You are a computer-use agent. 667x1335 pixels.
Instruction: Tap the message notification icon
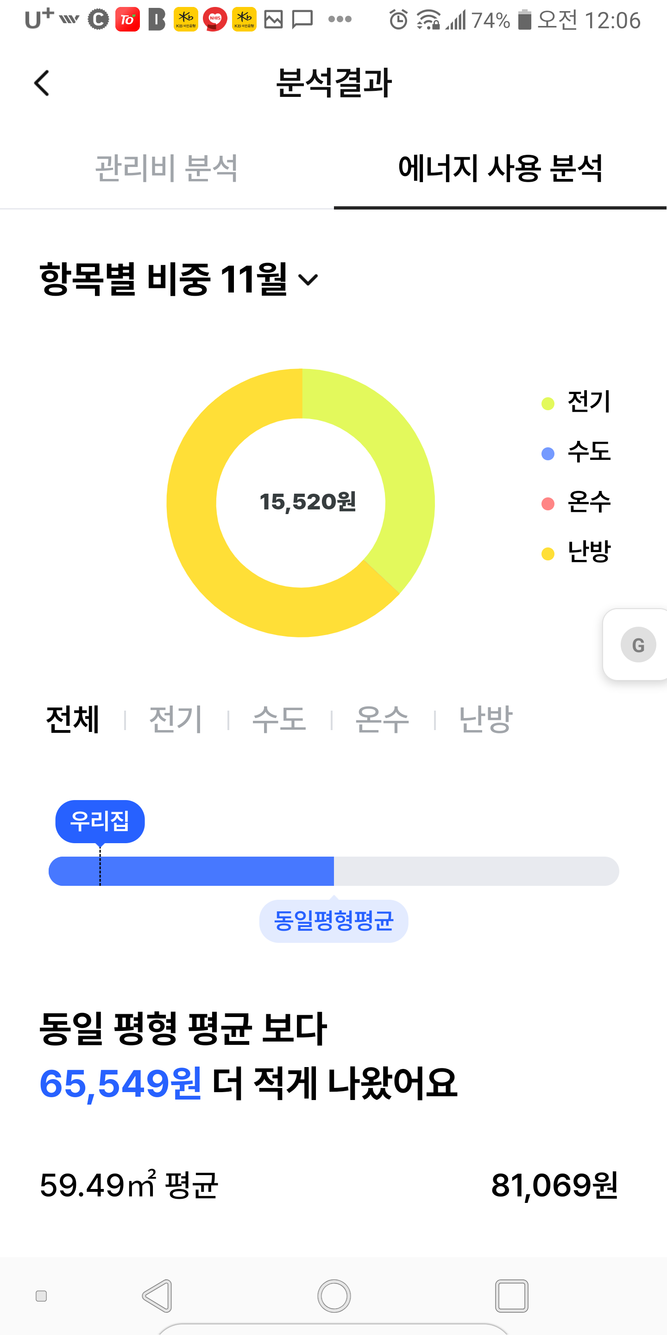[x=302, y=20]
